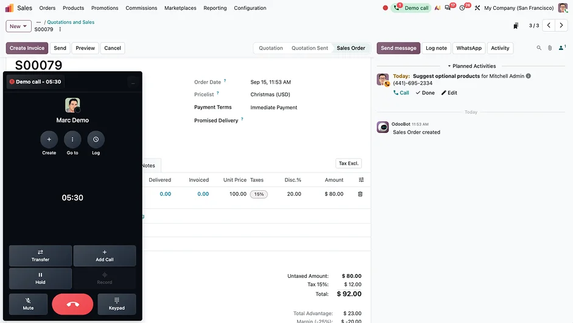Hang up the call with red button
The height and width of the screenshot is (323, 573).
(72, 304)
